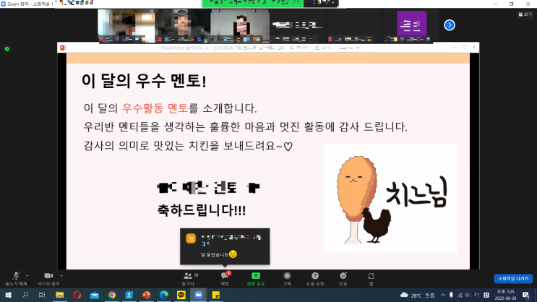Viewport: 537px width, 302px height.
Task: Toggle Korean/English IME indicator 가
Action: [x=476, y=295]
